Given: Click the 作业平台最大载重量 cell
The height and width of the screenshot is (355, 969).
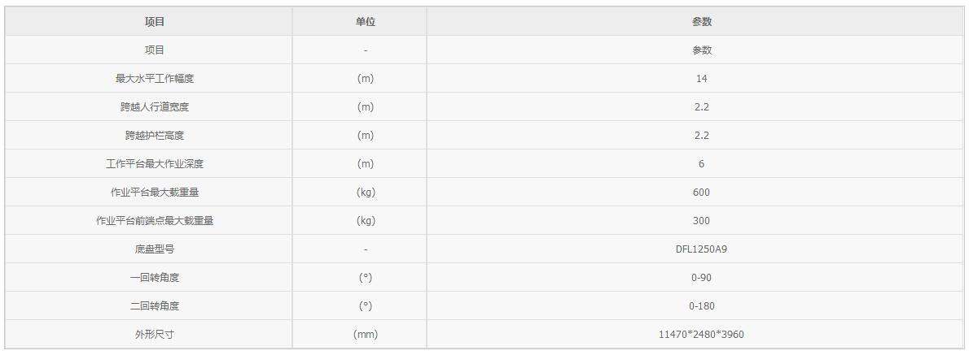Looking at the screenshot, I should [155, 193].
